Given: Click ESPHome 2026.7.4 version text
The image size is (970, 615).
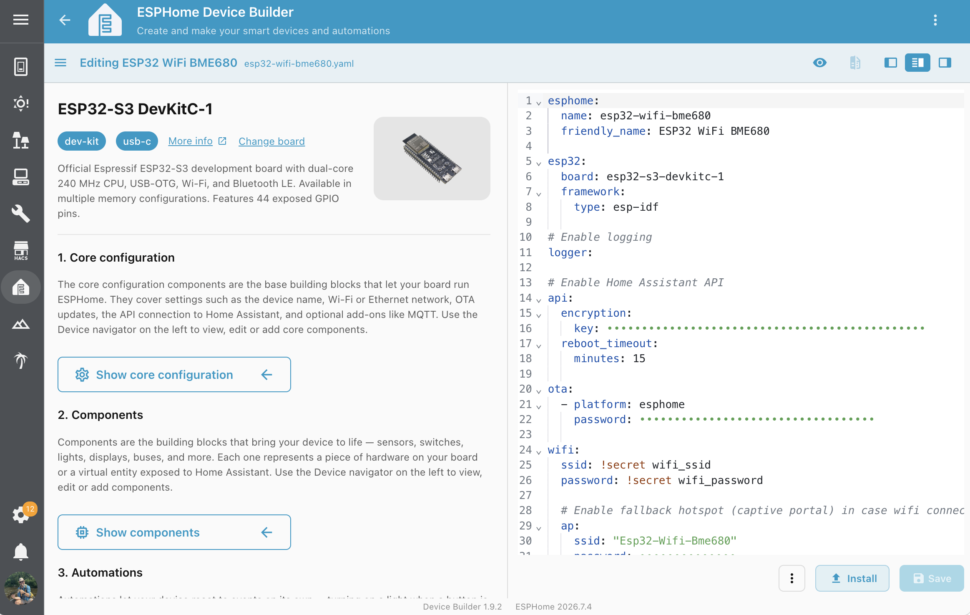Looking at the screenshot, I should [x=553, y=607].
